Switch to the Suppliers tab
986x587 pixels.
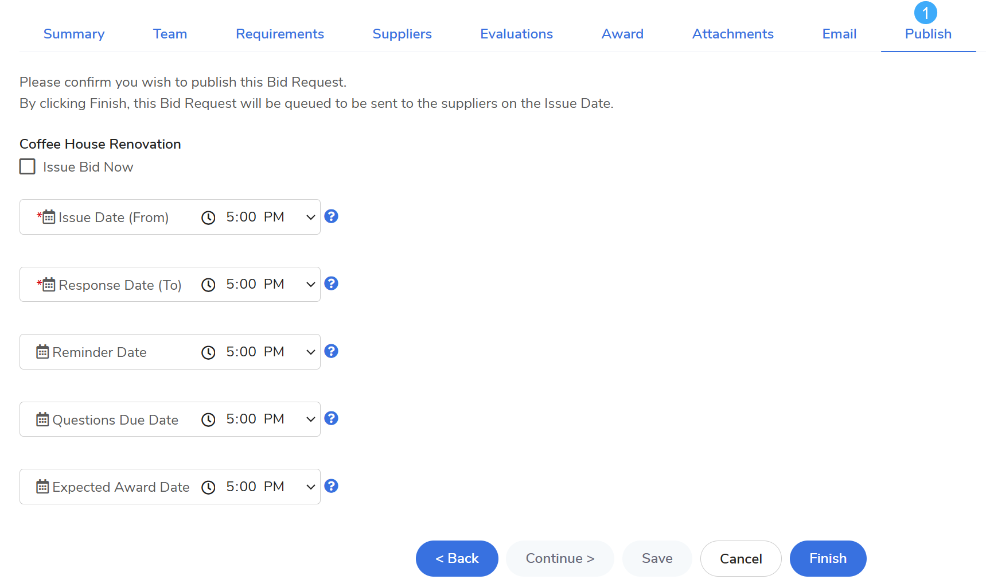402,34
